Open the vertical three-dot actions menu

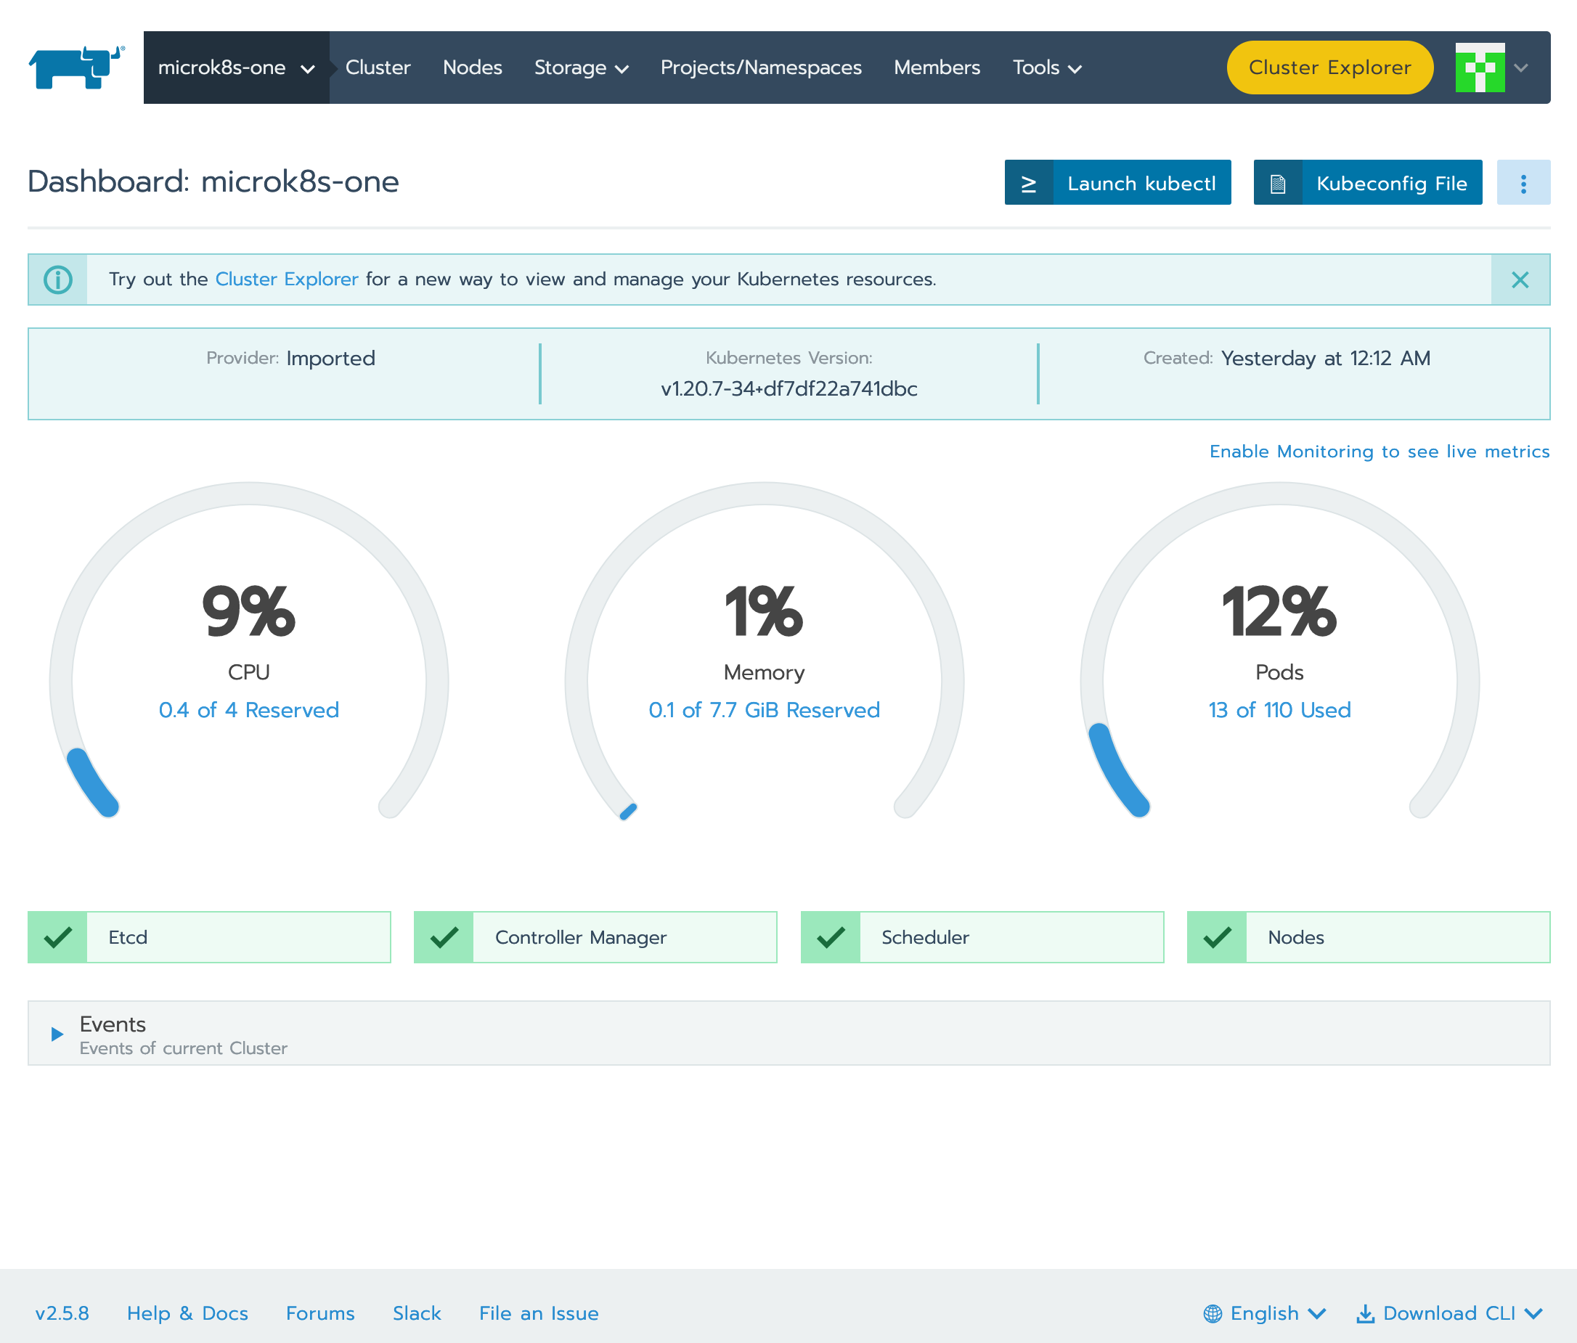(1523, 184)
